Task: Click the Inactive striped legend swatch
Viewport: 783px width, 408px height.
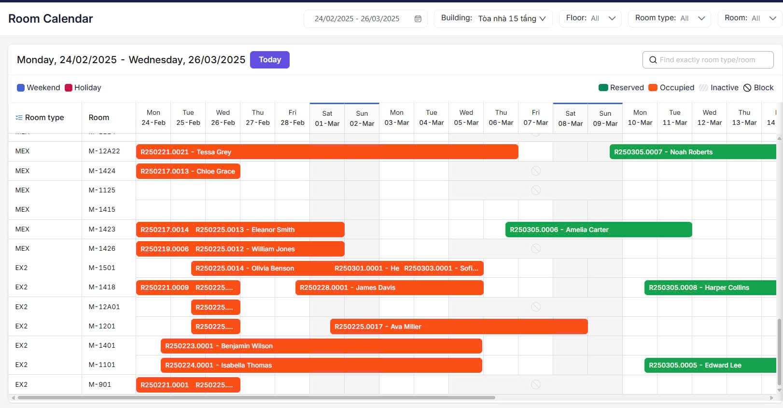Action: pos(703,88)
